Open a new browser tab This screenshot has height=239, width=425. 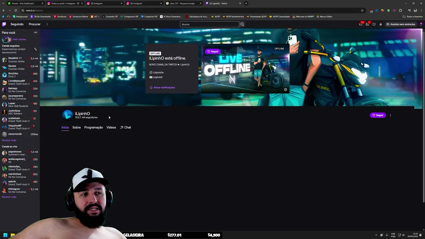[246, 3]
